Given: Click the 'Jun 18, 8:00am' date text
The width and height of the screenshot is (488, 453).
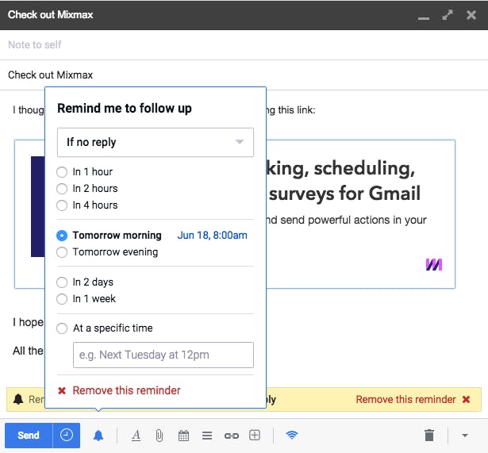Looking at the screenshot, I should (212, 236).
